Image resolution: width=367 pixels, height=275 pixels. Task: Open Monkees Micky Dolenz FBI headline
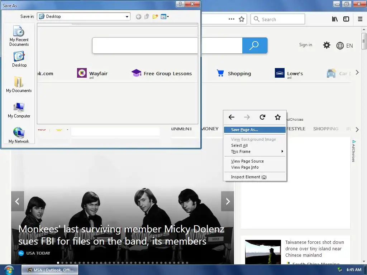pos(121,235)
